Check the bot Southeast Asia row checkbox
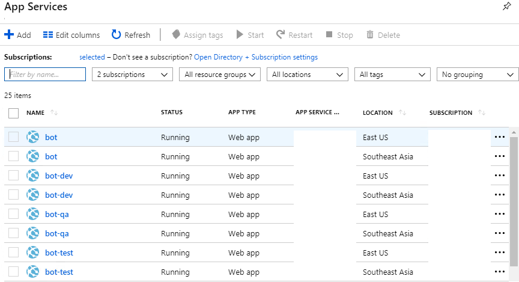Viewport: 519px width, 282px height. pos(14,156)
